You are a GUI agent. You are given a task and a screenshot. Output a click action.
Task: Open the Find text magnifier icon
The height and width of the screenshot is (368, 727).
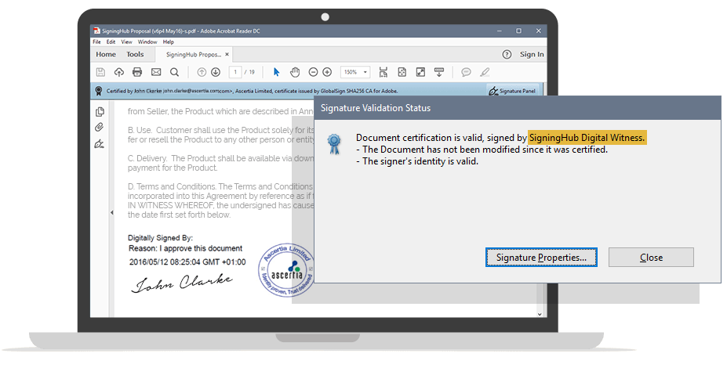(x=174, y=72)
